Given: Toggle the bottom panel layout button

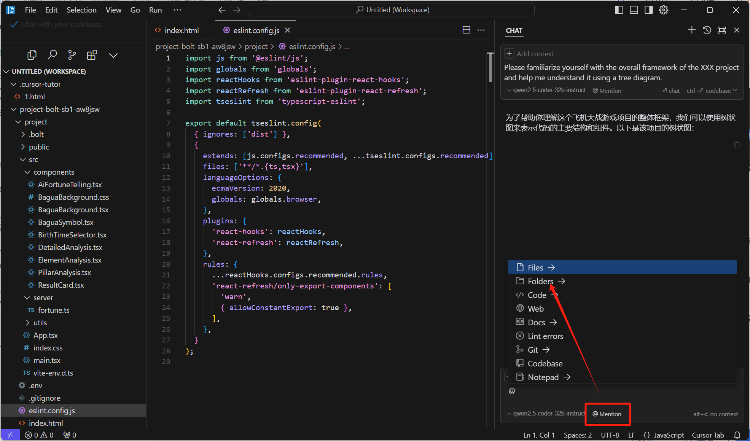Looking at the screenshot, I should (634, 10).
